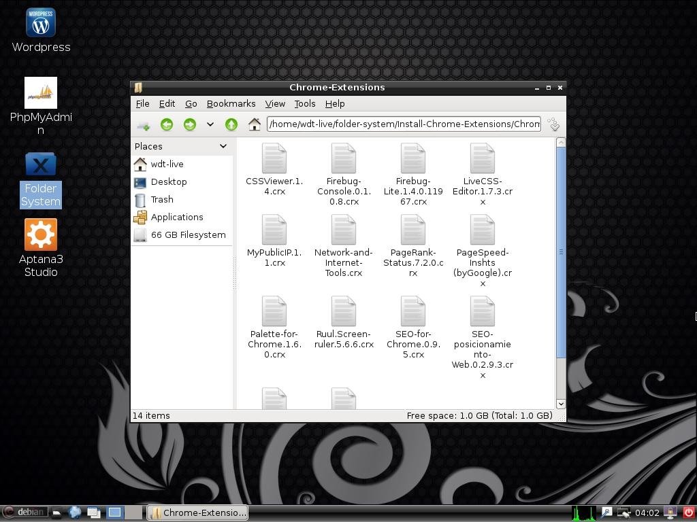The width and height of the screenshot is (697, 522).
Task: Click the location path input field
Action: (404, 124)
